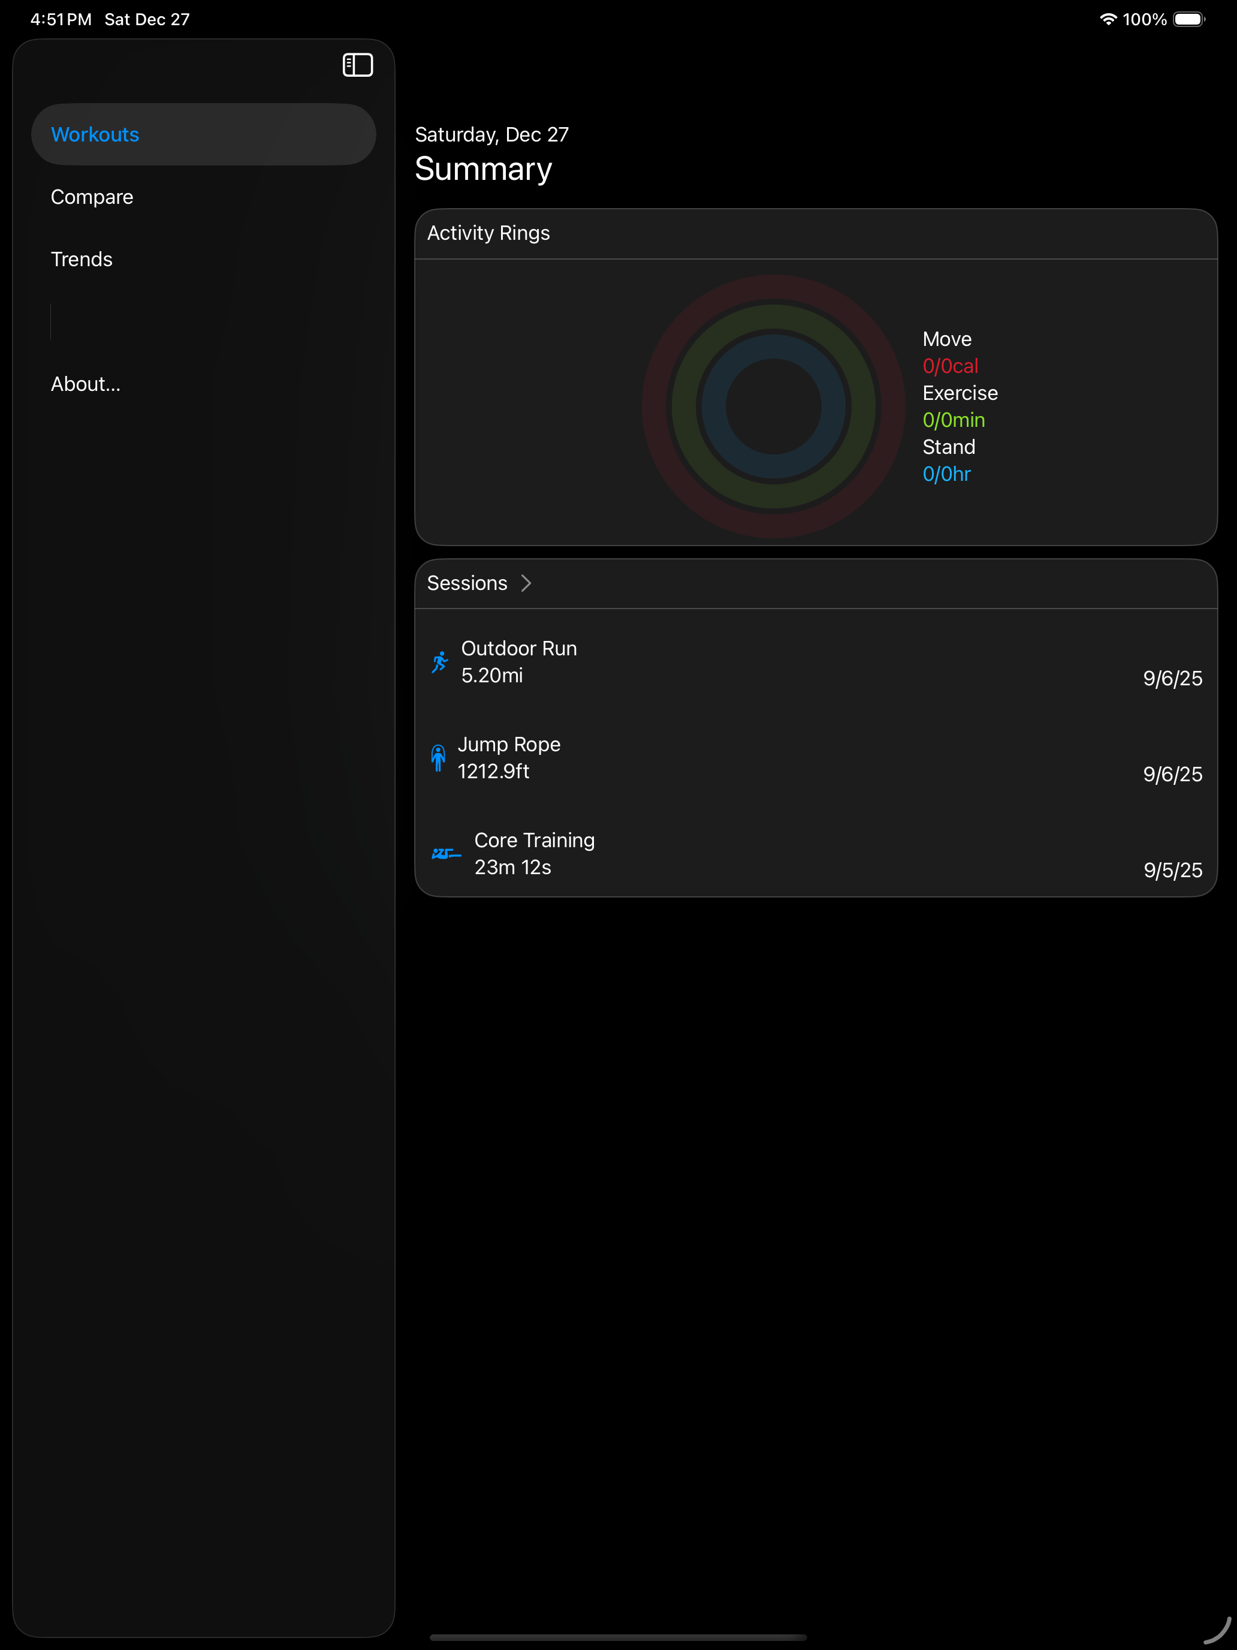Click the Summary title
The height and width of the screenshot is (1650, 1237).
click(483, 169)
